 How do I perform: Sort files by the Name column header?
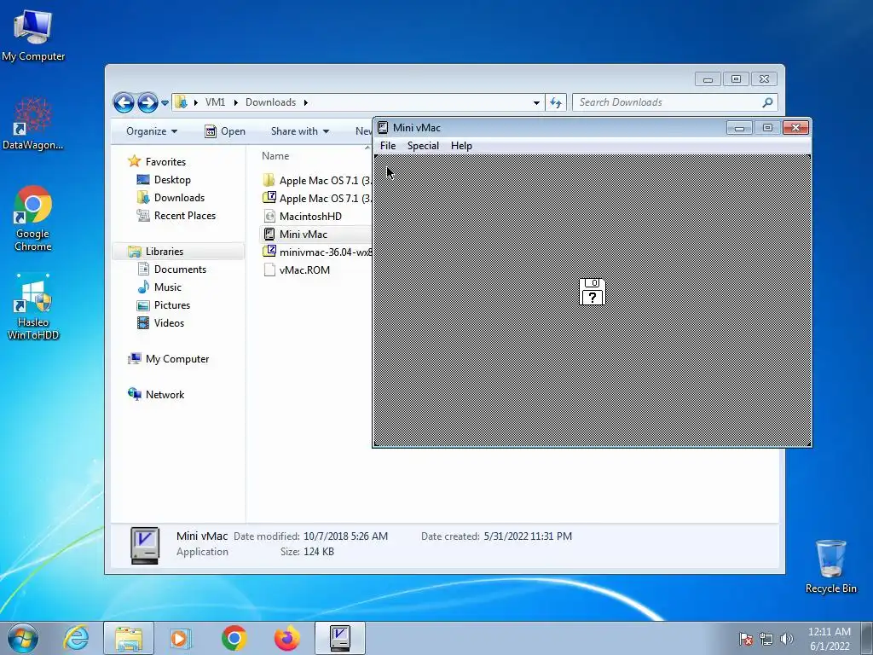coord(275,157)
